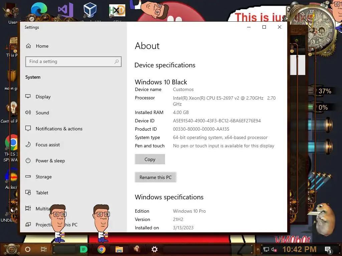Maximize the Settings window
The image size is (342, 256).
(x=264, y=27)
